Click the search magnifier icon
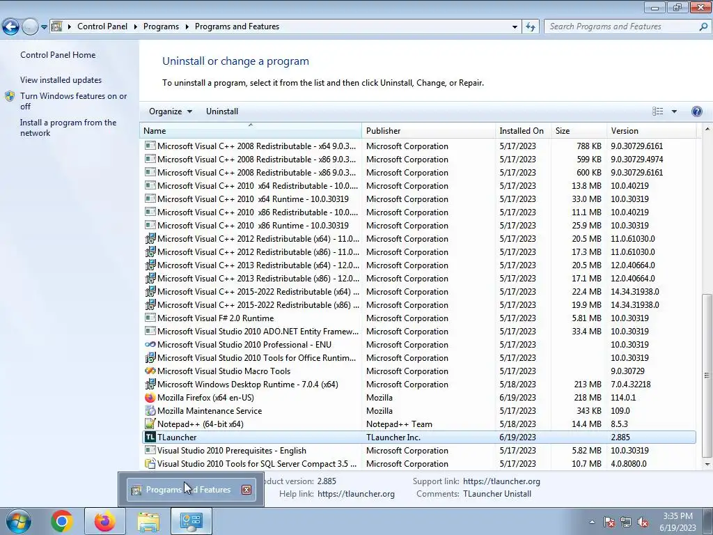The height and width of the screenshot is (535, 713). pyautogui.click(x=703, y=27)
